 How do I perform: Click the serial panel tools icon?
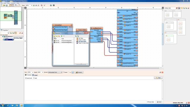click(x=160, y=72)
